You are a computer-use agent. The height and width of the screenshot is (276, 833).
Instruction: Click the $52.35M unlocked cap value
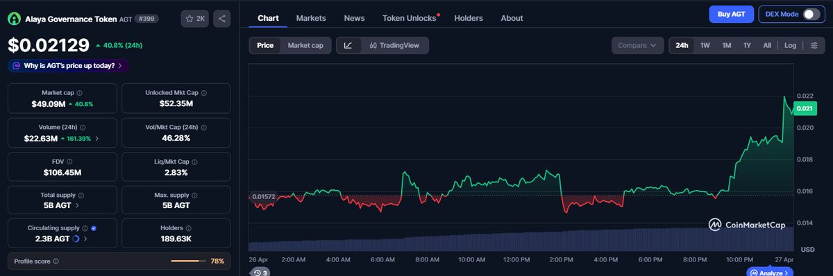[x=176, y=104]
